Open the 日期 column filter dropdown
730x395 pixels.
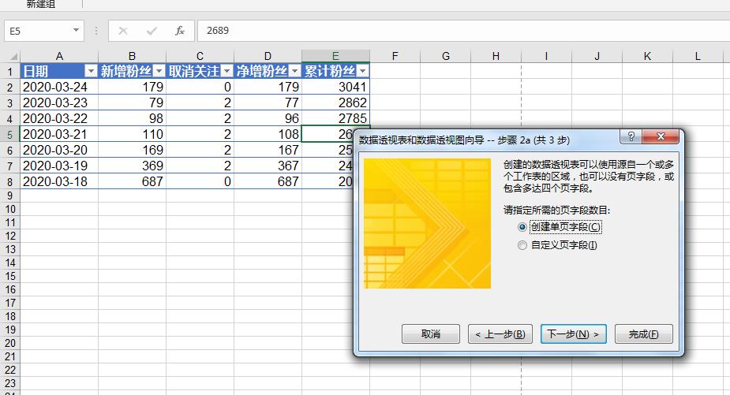[x=91, y=71]
